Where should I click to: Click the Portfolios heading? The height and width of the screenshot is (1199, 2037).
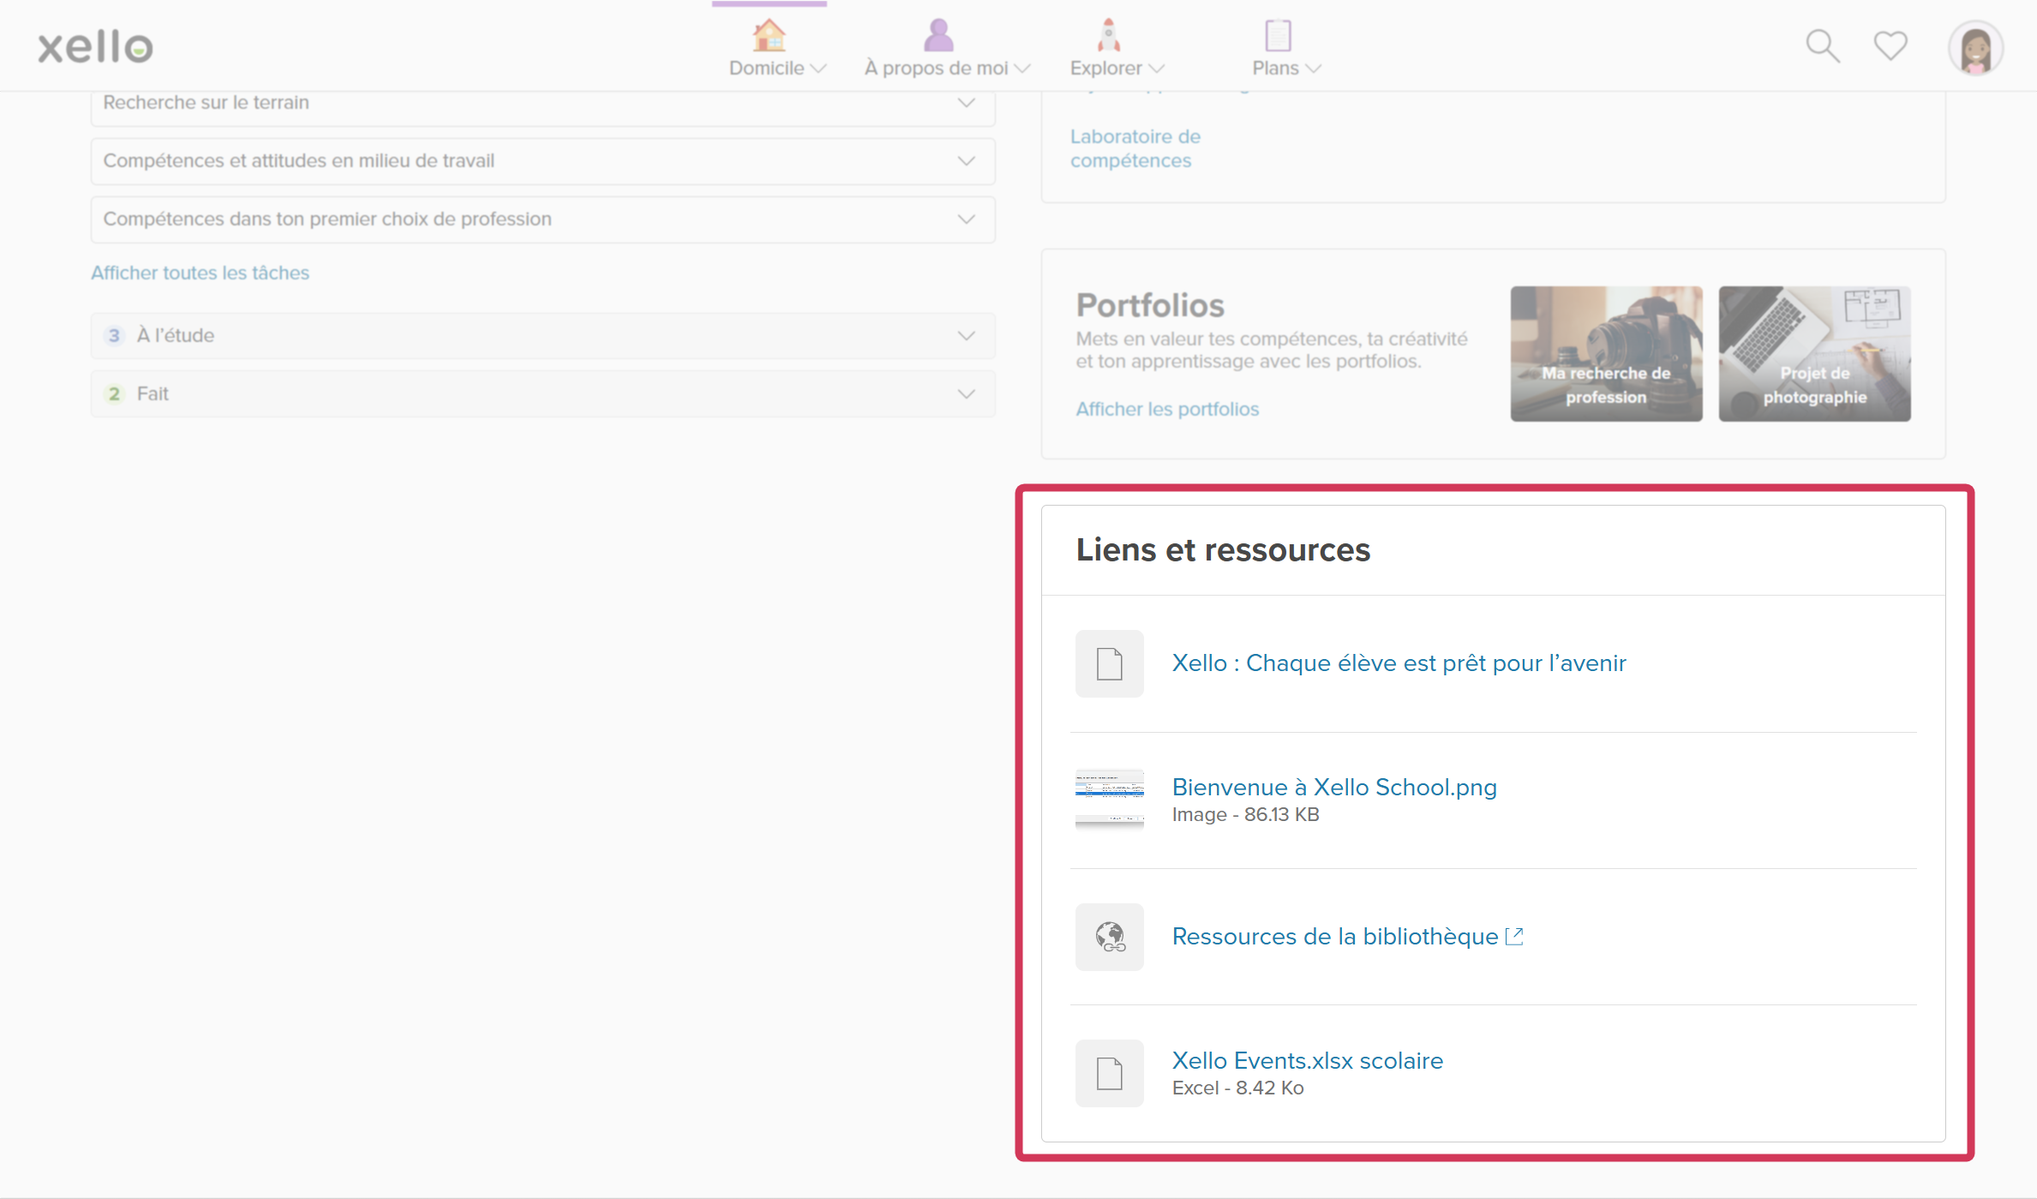click(x=1150, y=305)
